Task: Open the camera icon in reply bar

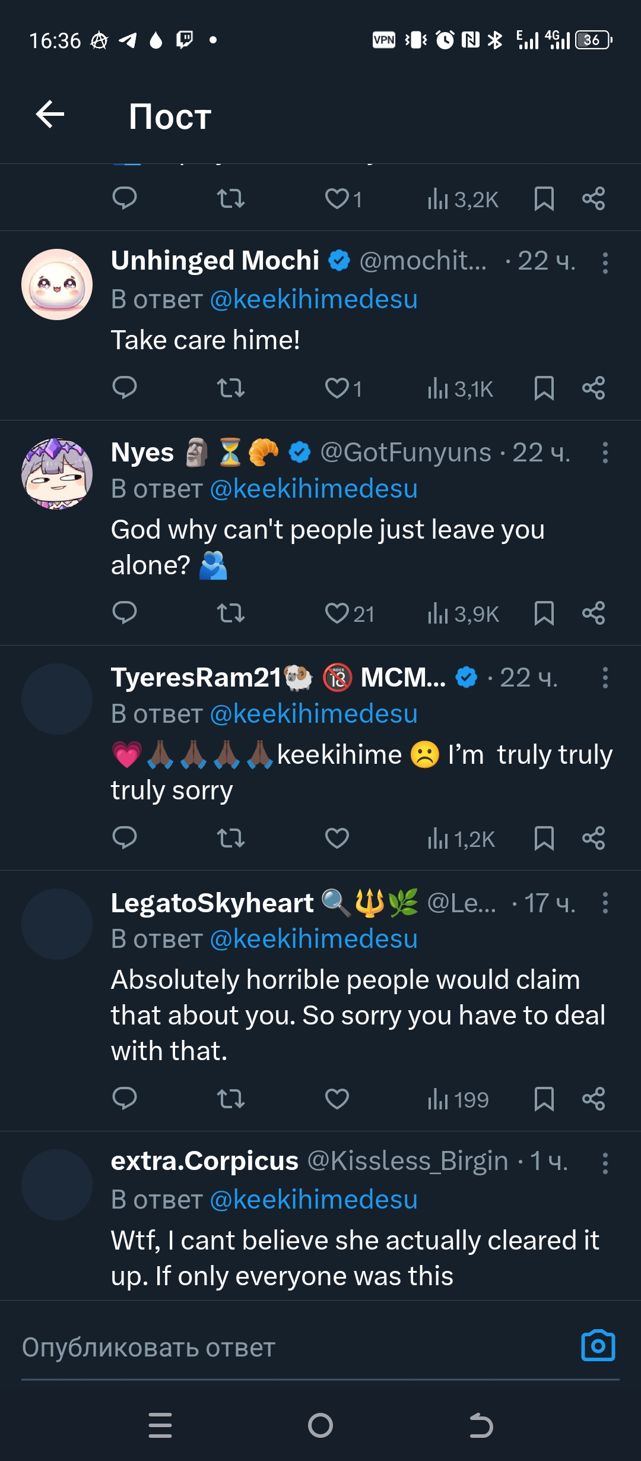Action: click(x=598, y=1346)
